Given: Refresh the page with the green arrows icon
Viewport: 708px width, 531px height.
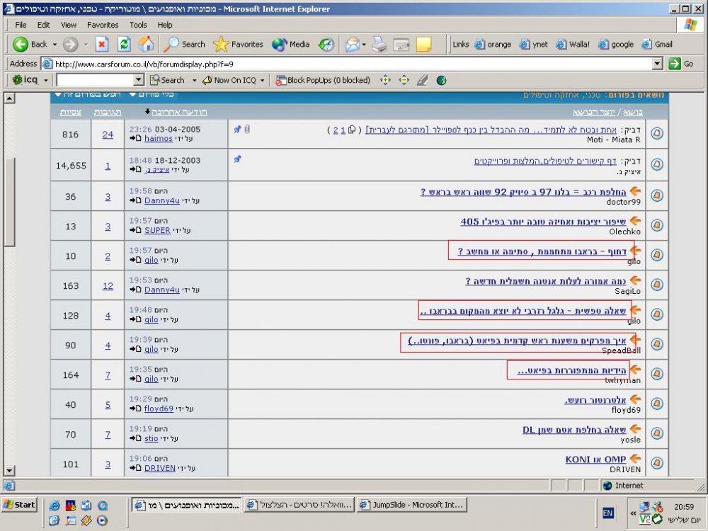Looking at the screenshot, I should tap(124, 44).
